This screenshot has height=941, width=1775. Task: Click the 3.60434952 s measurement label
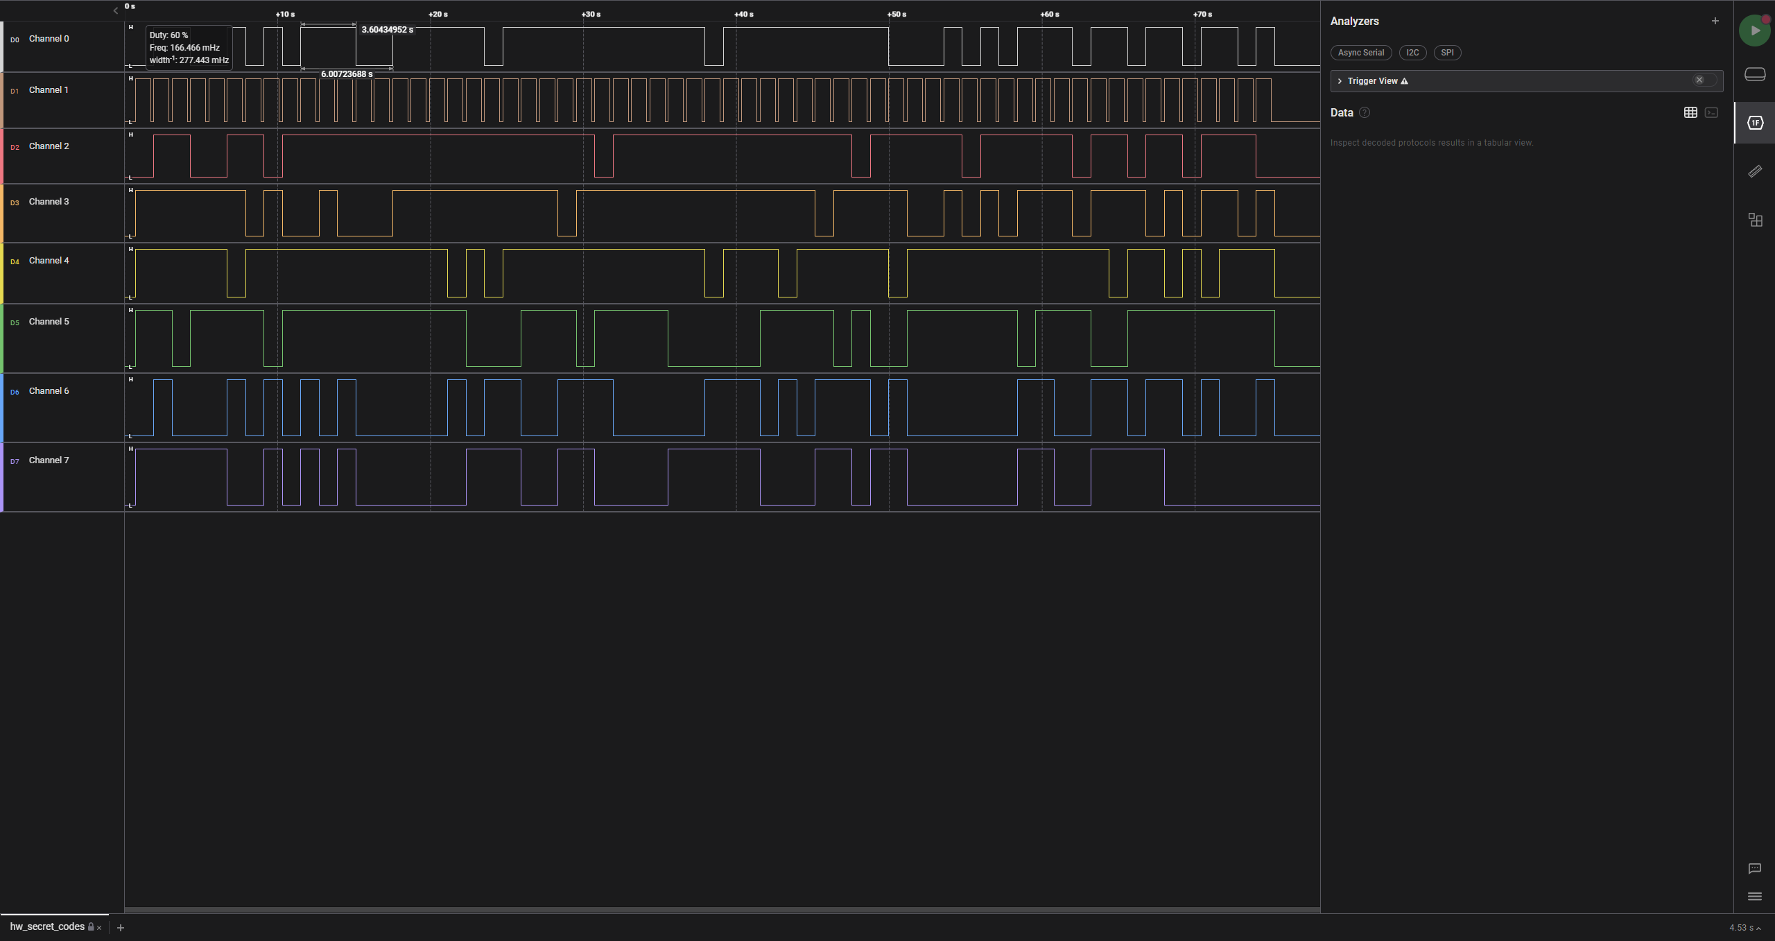tap(387, 30)
